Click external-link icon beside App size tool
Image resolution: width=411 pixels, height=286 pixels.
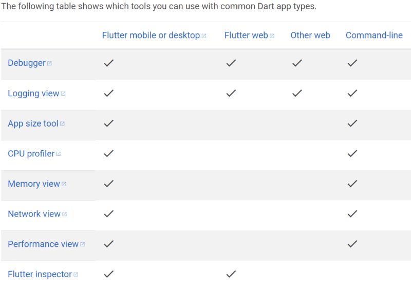(x=62, y=123)
